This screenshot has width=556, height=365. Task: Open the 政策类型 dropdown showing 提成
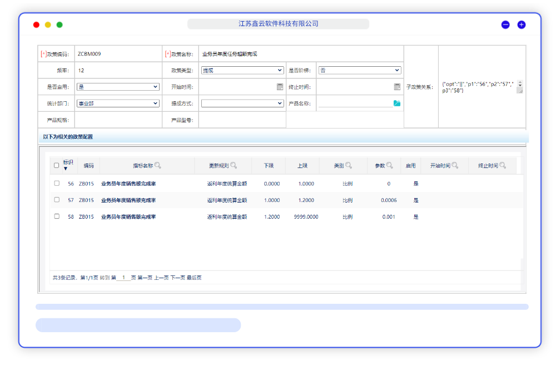(242, 71)
